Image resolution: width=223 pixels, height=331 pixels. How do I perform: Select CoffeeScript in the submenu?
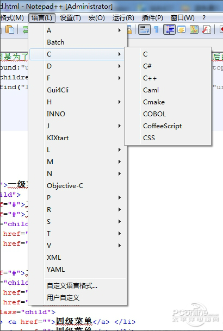coord(168,126)
